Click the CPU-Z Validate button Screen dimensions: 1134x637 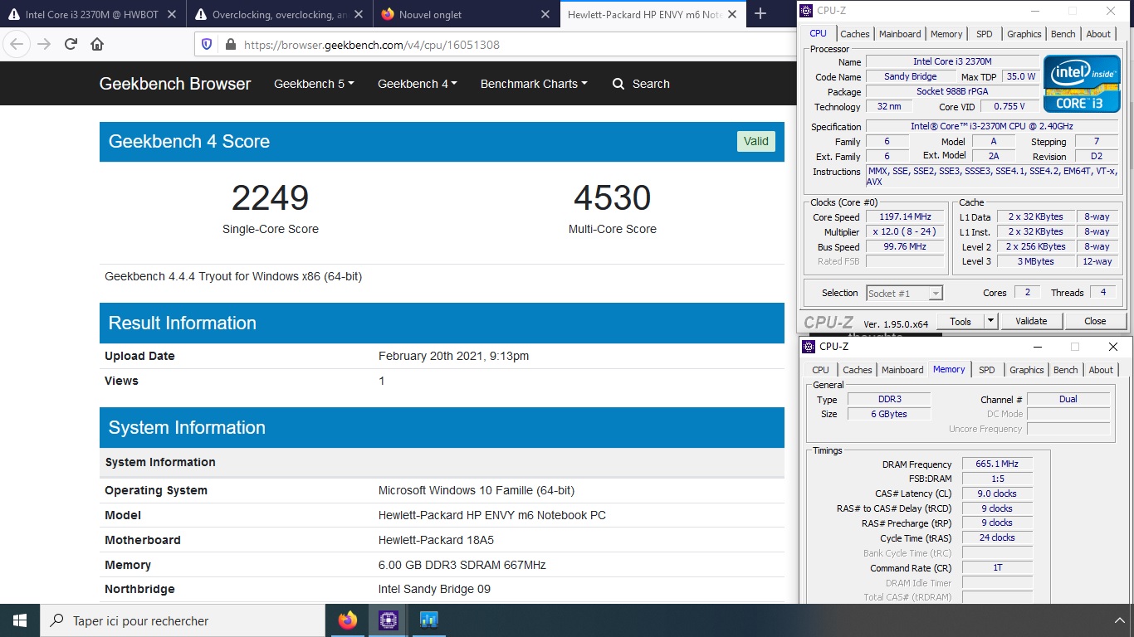tap(1031, 321)
